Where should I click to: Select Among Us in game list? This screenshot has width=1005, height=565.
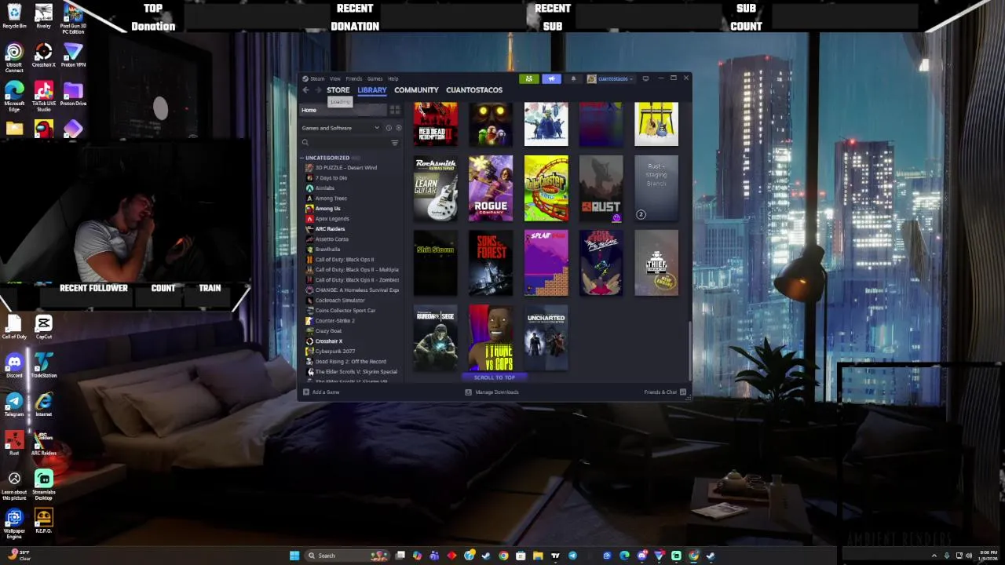coord(327,209)
